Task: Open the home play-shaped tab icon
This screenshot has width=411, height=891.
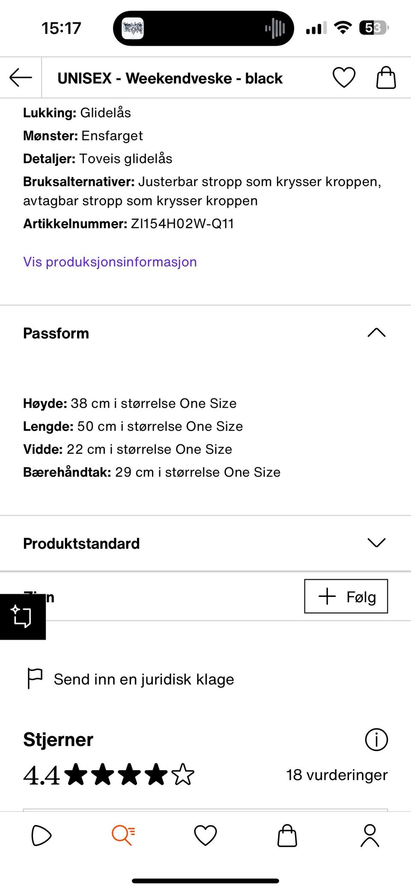Action: pos(42,835)
